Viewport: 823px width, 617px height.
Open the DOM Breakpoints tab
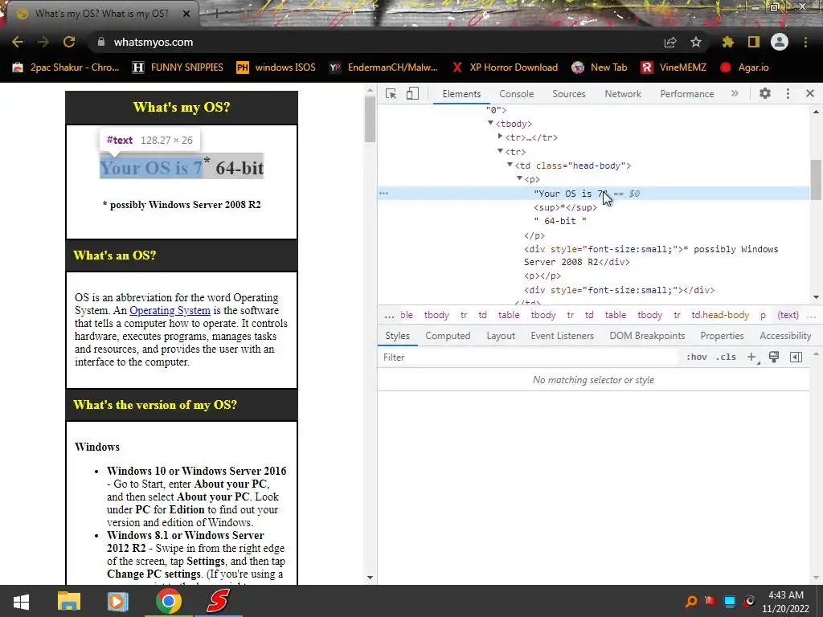tap(647, 336)
